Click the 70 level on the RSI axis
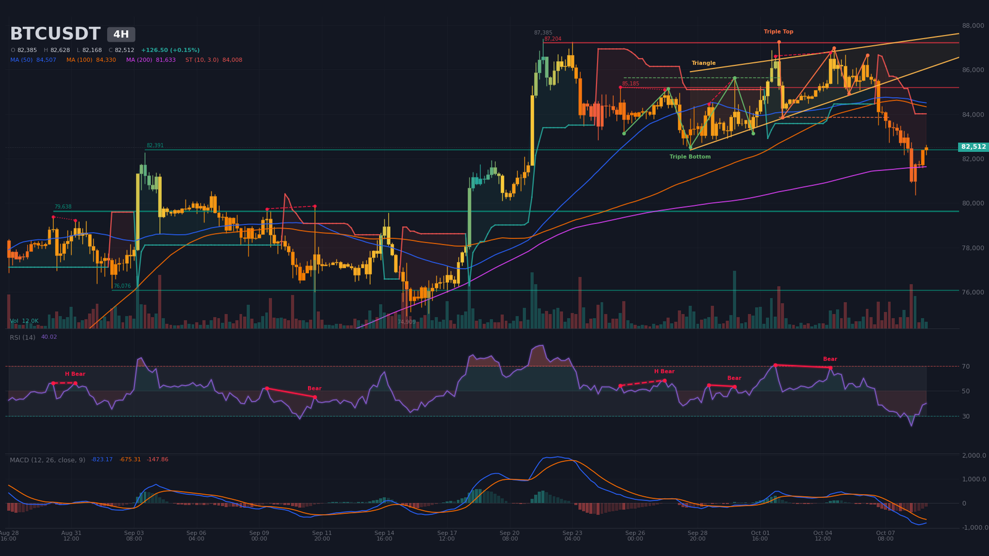Viewport: 989px width, 556px height. pyautogui.click(x=966, y=367)
